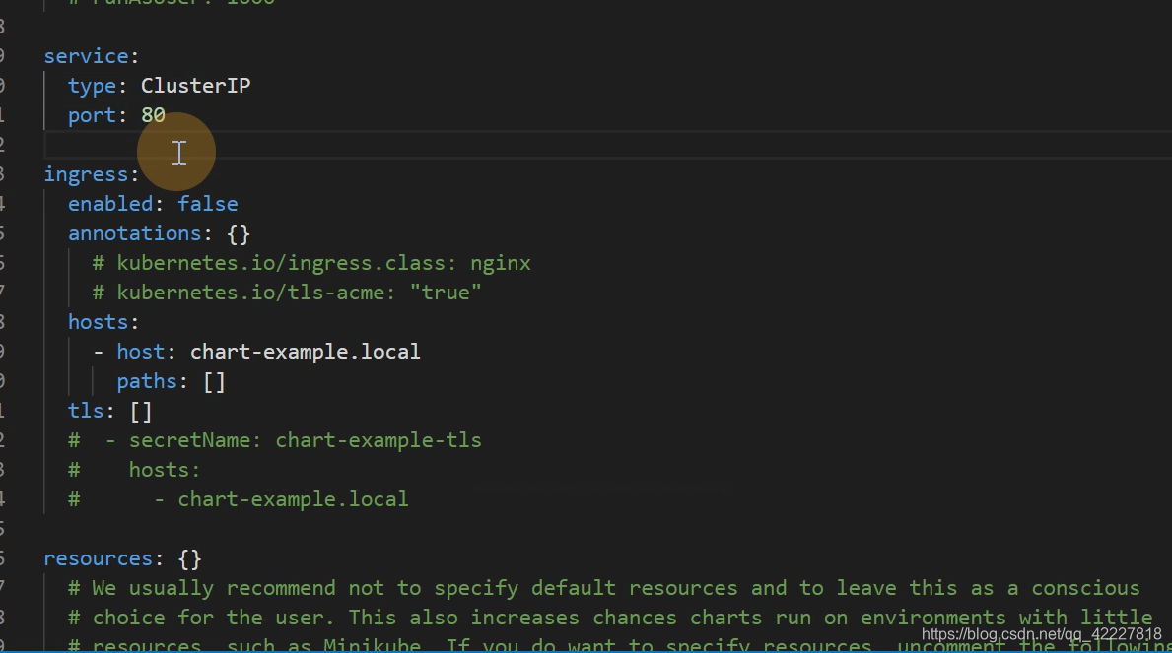1172x653 pixels.
Task: Click the paths empty brackets
Action: coord(215,382)
